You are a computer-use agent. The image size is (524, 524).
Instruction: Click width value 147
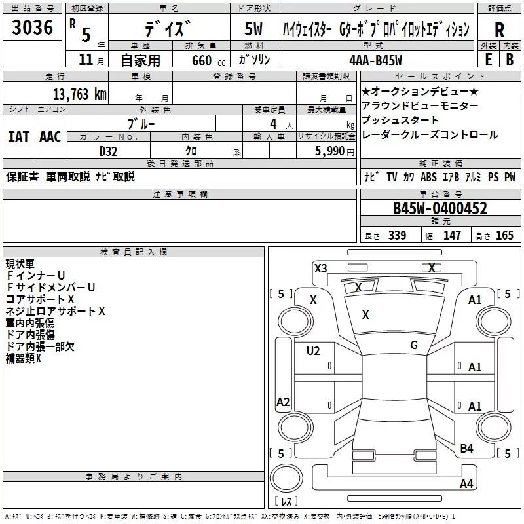point(452,235)
